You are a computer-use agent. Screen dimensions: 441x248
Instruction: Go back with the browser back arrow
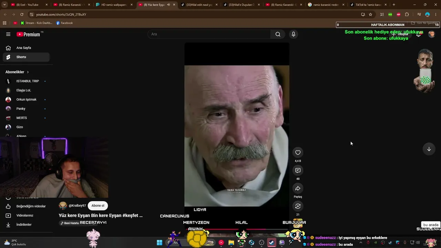[5, 14]
